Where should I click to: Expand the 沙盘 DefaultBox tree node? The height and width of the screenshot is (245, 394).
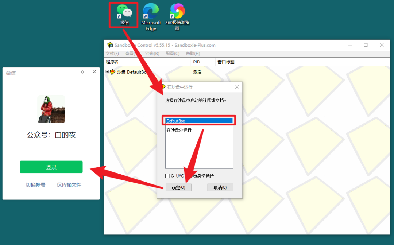coord(107,72)
